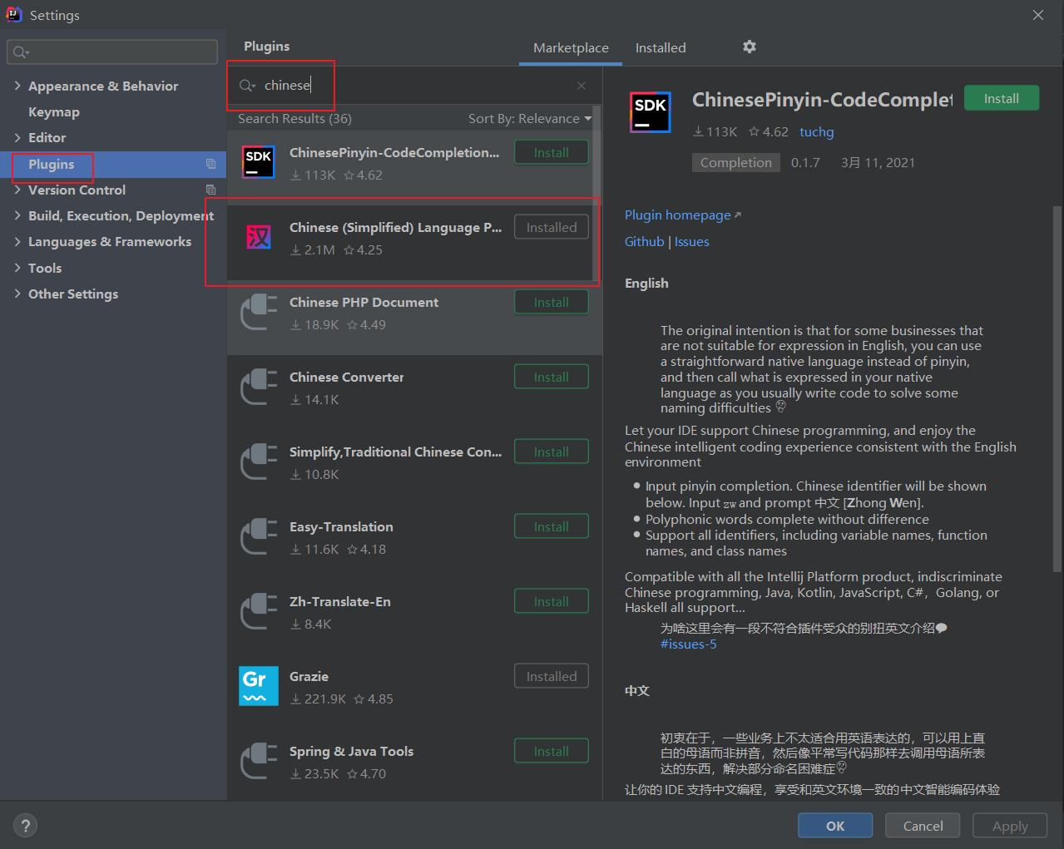This screenshot has height=849, width=1064.
Task: Click the Spring & Java Tools plug icon
Action: coord(259,761)
